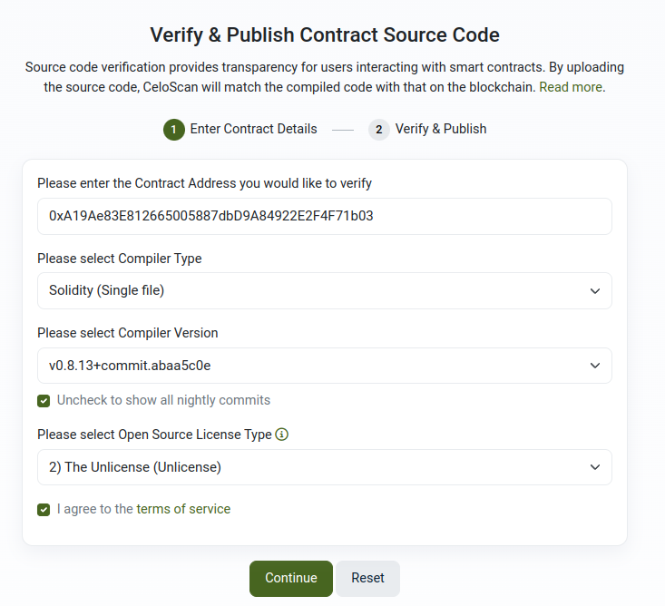The image size is (665, 606).
Task: Open the Read more link
Action: (571, 87)
